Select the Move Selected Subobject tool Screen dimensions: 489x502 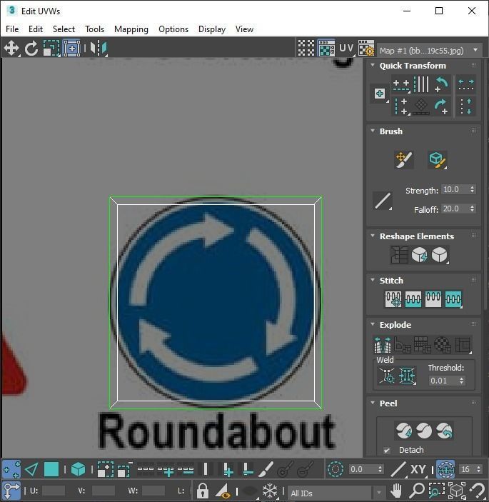click(x=11, y=49)
